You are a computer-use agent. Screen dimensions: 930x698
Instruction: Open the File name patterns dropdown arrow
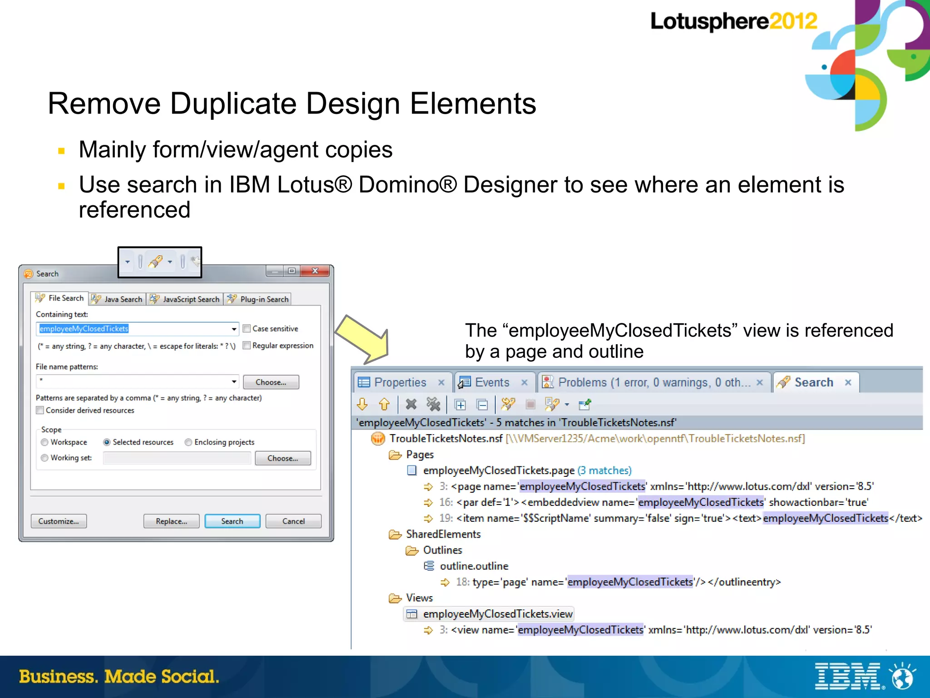click(234, 381)
